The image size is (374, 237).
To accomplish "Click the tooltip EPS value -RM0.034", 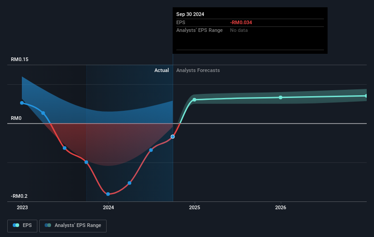I will coord(241,22).
